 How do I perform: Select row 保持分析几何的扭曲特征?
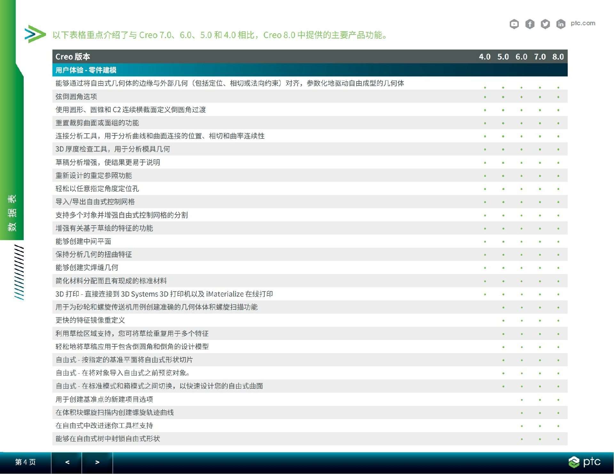(310, 254)
